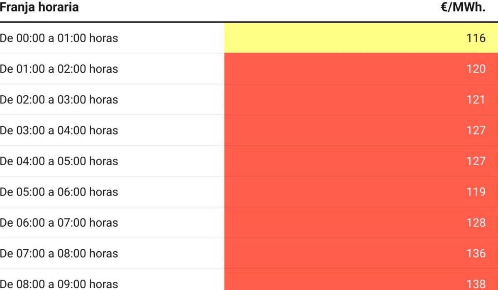Viewport: 498px width, 290px height.
Task: Select row De 05:00 a 06:00 horas
Action: [249, 192]
